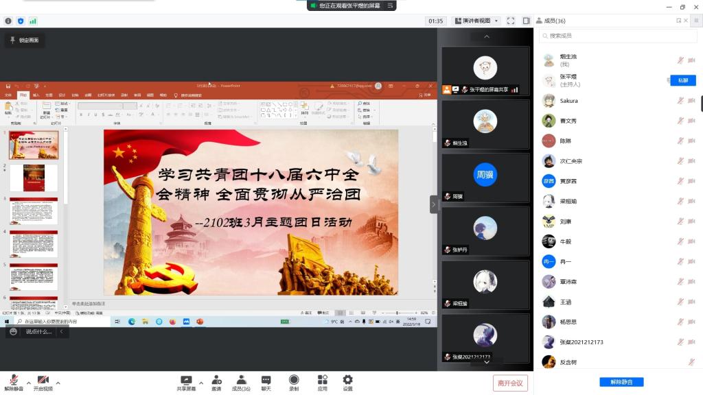The height and width of the screenshot is (395, 703).
Task: Open the 演讲者视图 view dropdown
Action: pos(478,21)
